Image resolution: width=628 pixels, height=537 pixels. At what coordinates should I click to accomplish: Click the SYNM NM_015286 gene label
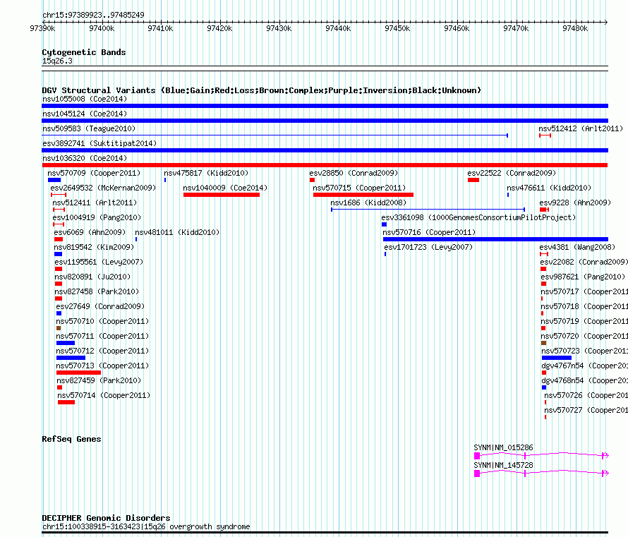[503, 447]
